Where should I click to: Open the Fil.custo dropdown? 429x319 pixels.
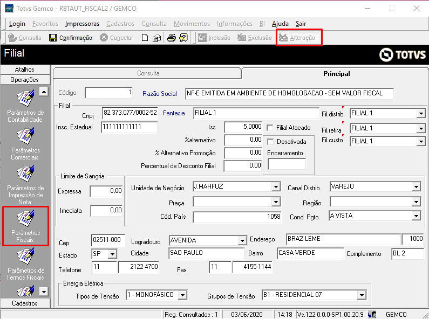pos(421,142)
